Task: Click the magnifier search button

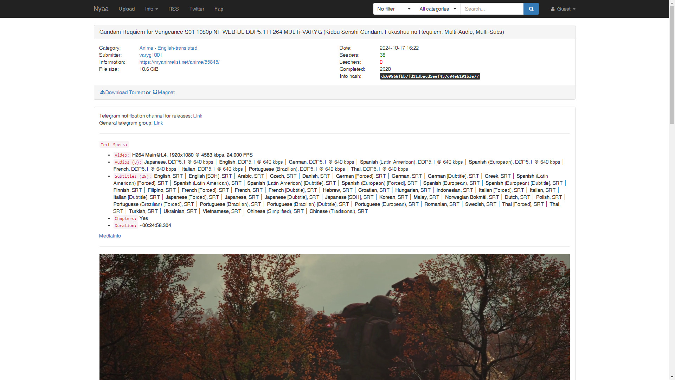Action: 531,9
